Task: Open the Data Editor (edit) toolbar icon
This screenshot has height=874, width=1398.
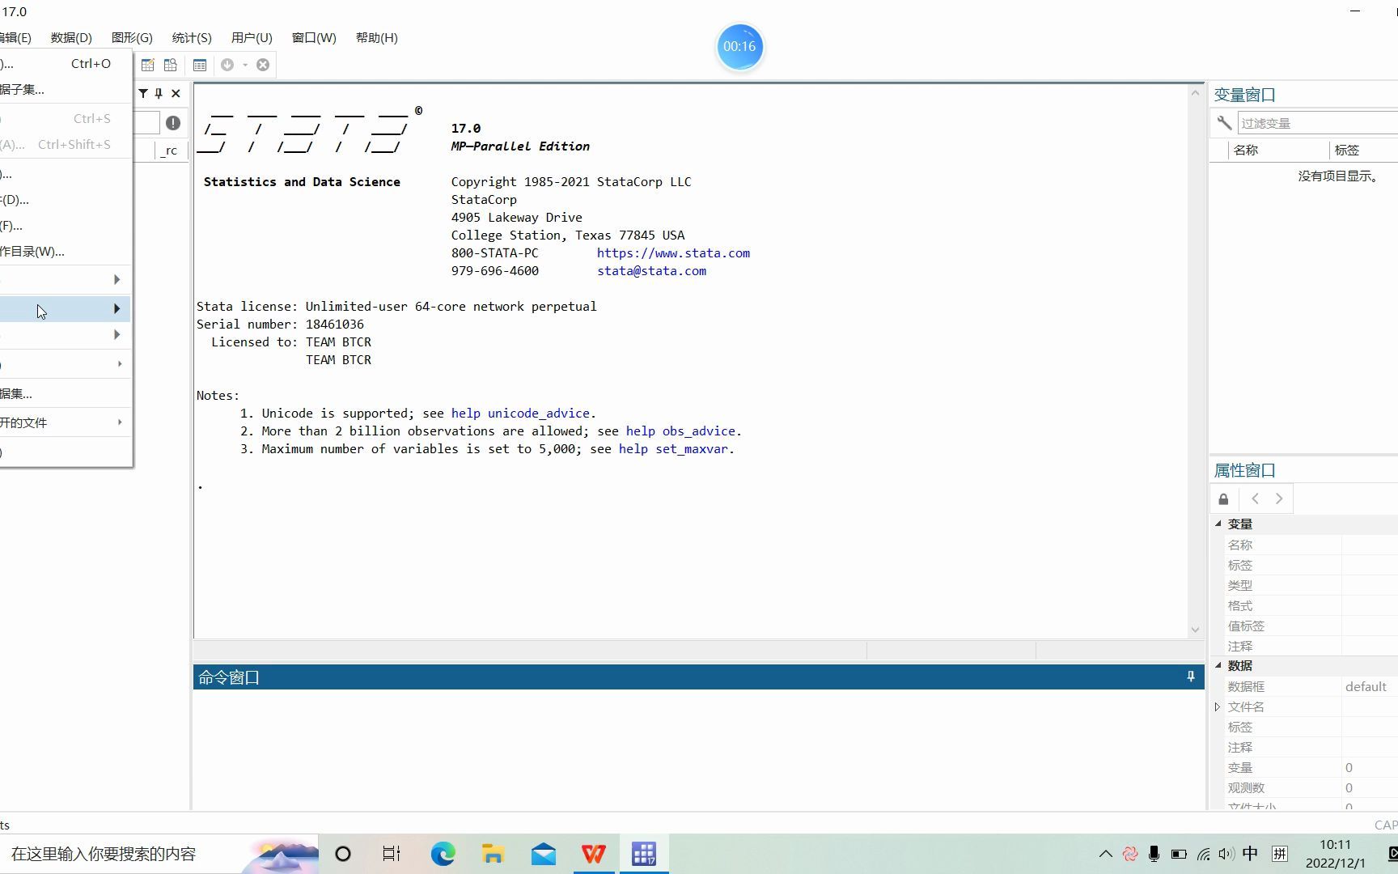Action: click(148, 65)
